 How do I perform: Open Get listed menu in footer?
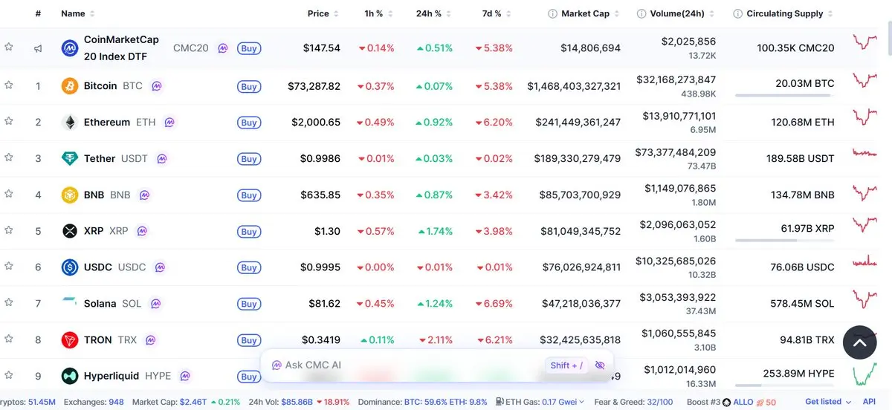coord(827,402)
